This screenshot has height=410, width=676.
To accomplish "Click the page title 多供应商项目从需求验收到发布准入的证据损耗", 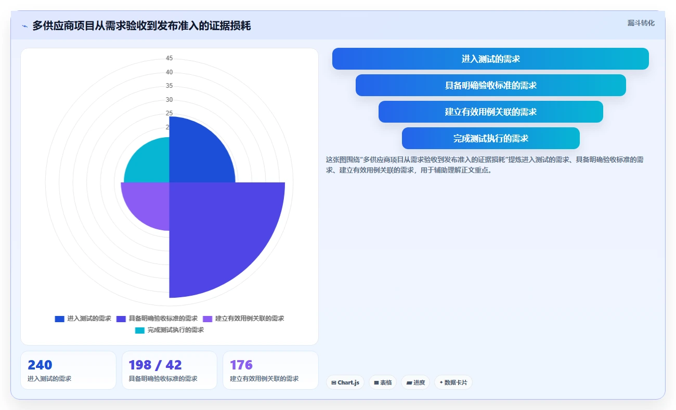I will [x=141, y=25].
